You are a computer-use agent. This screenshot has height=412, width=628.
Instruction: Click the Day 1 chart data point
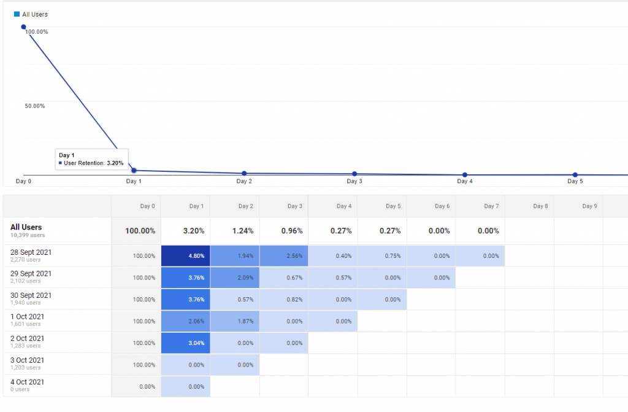pos(134,171)
